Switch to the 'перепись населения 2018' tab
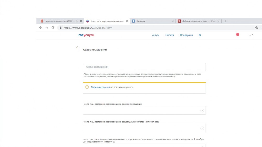This screenshot has height=147, width=262. 60,21
